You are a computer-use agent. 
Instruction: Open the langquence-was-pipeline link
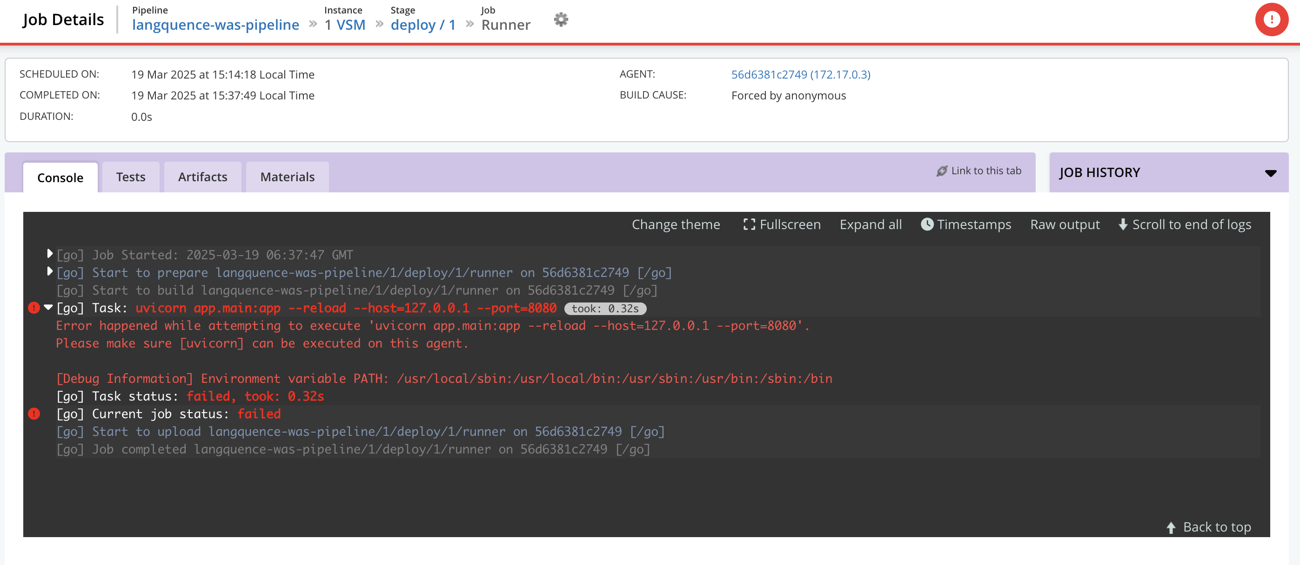(x=215, y=25)
